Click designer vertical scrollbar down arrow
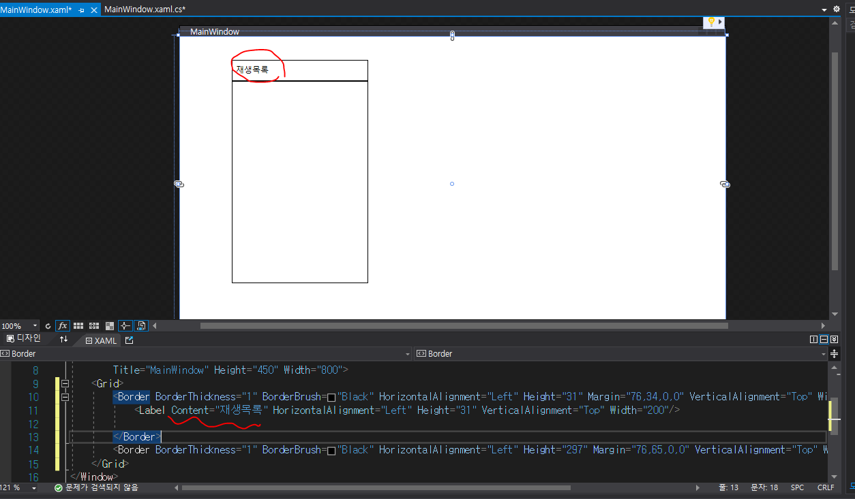This screenshot has width=855, height=499. pos(835,314)
